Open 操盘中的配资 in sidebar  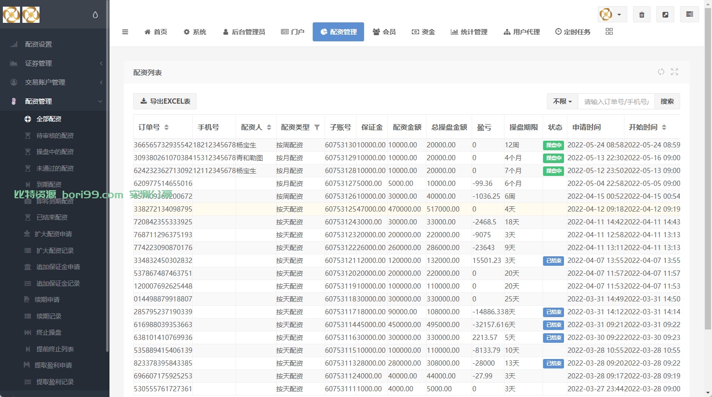pyautogui.click(x=55, y=152)
